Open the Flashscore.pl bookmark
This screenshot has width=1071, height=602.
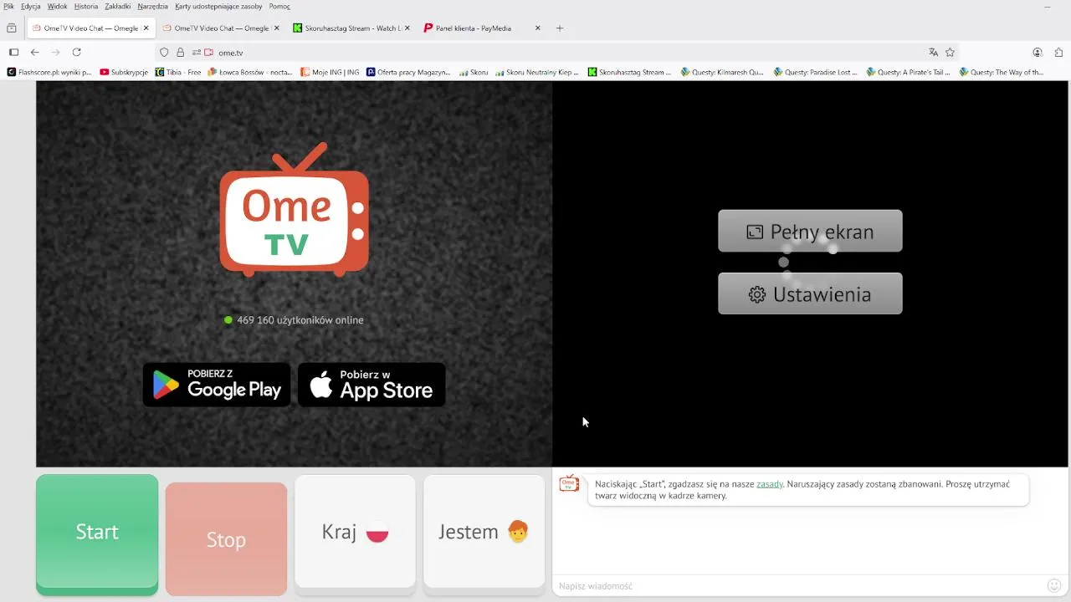pyautogui.click(x=49, y=72)
